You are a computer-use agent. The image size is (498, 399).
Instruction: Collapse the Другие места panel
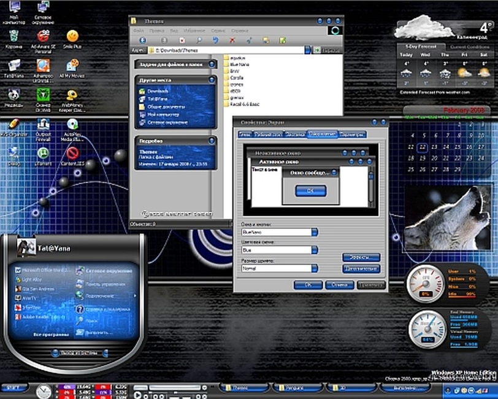tap(212, 80)
